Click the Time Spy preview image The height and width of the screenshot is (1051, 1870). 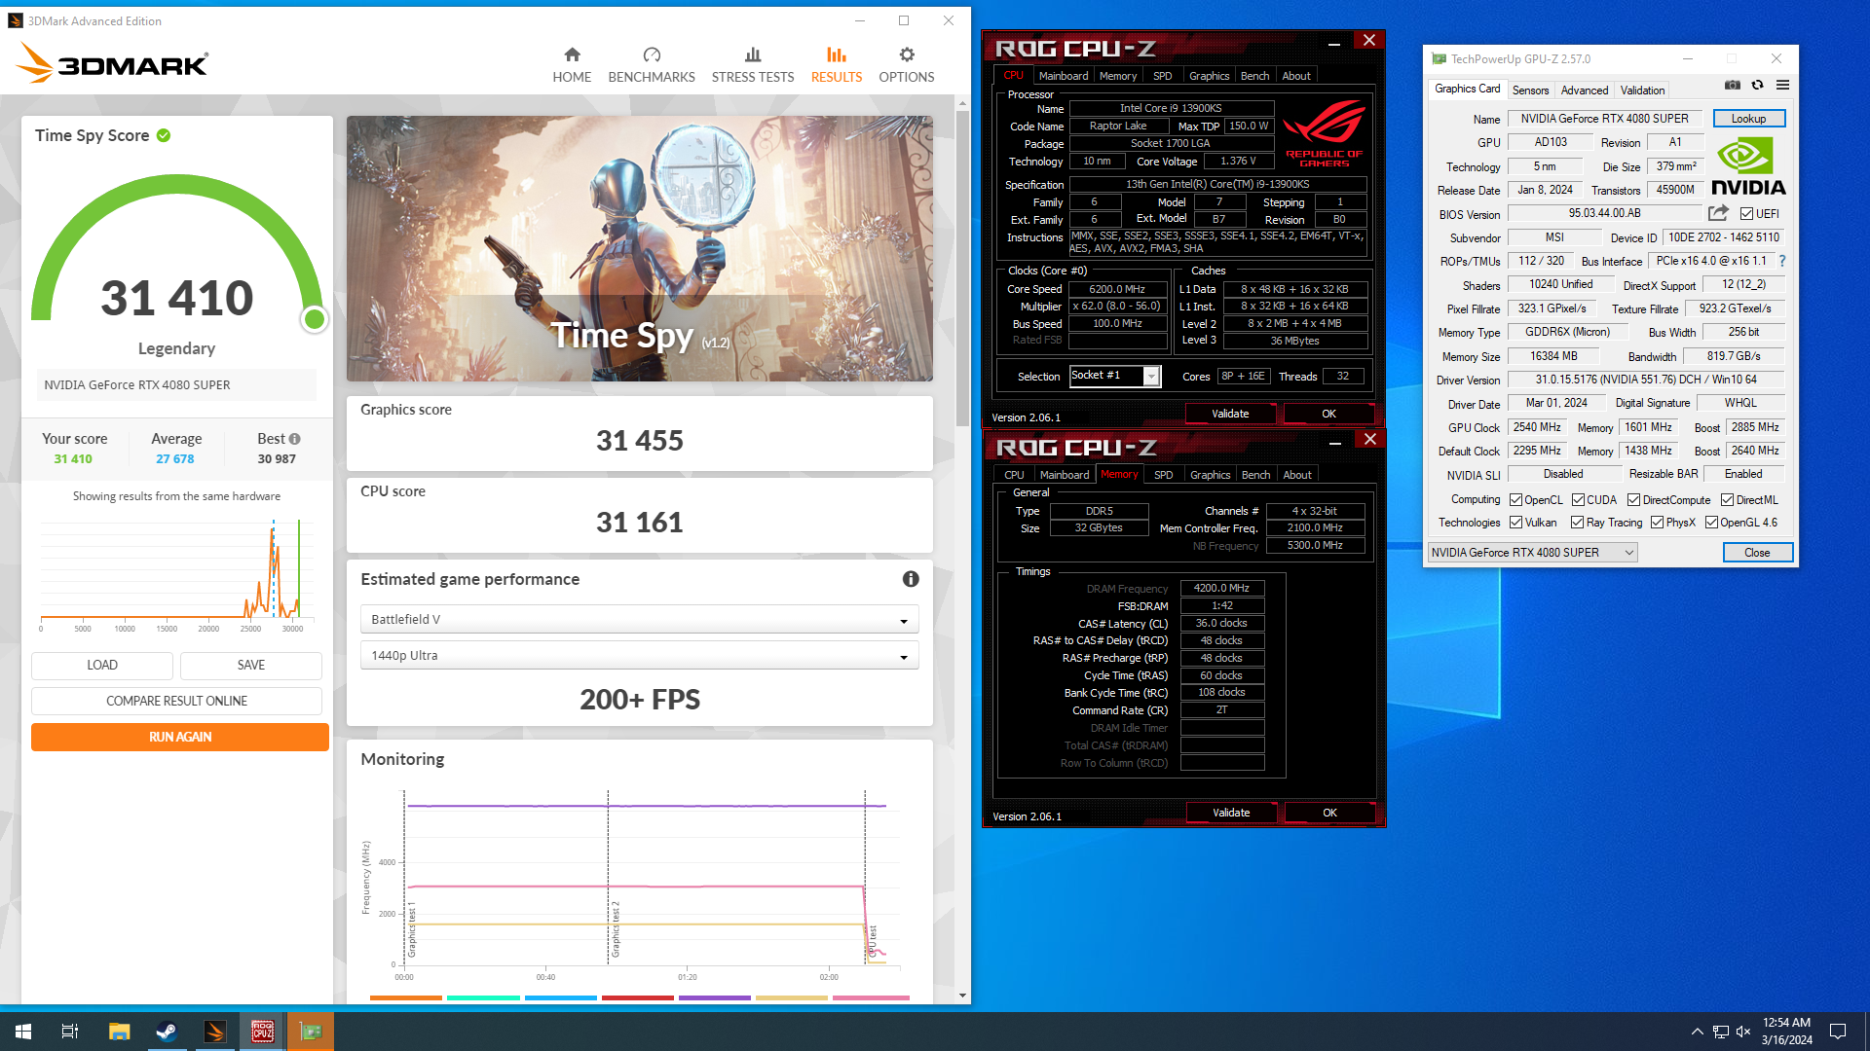point(640,249)
